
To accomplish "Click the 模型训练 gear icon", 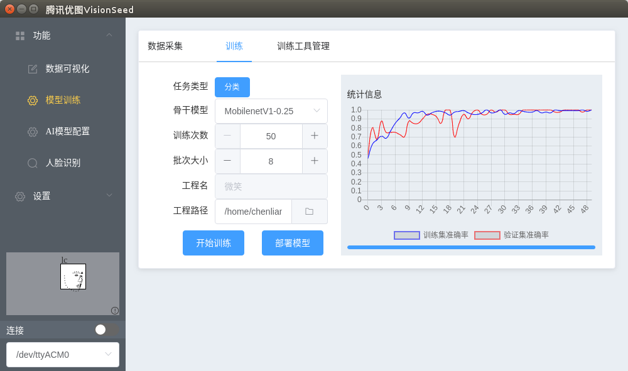I will point(33,100).
